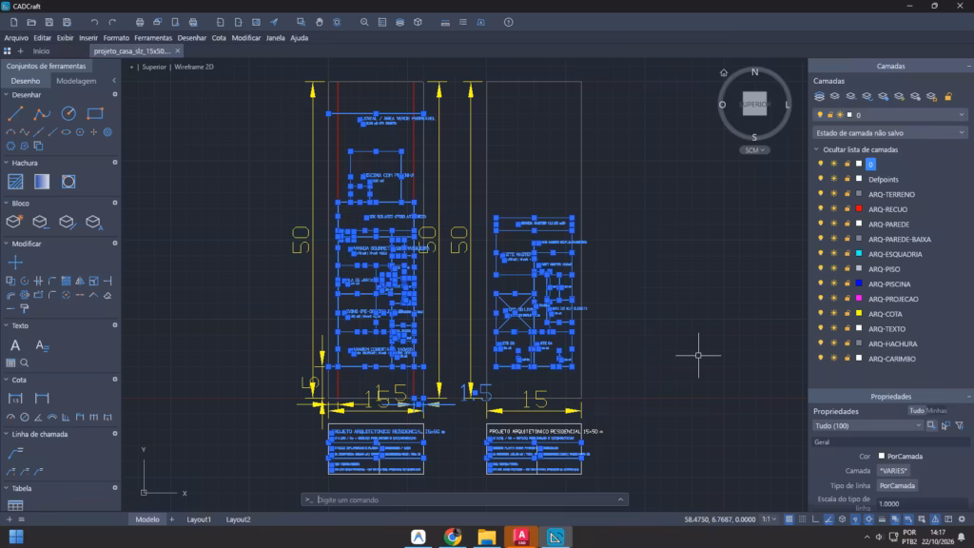Freeze the ARQ-PAREDE layer via sun icon
The width and height of the screenshot is (974, 548).
pos(833,224)
